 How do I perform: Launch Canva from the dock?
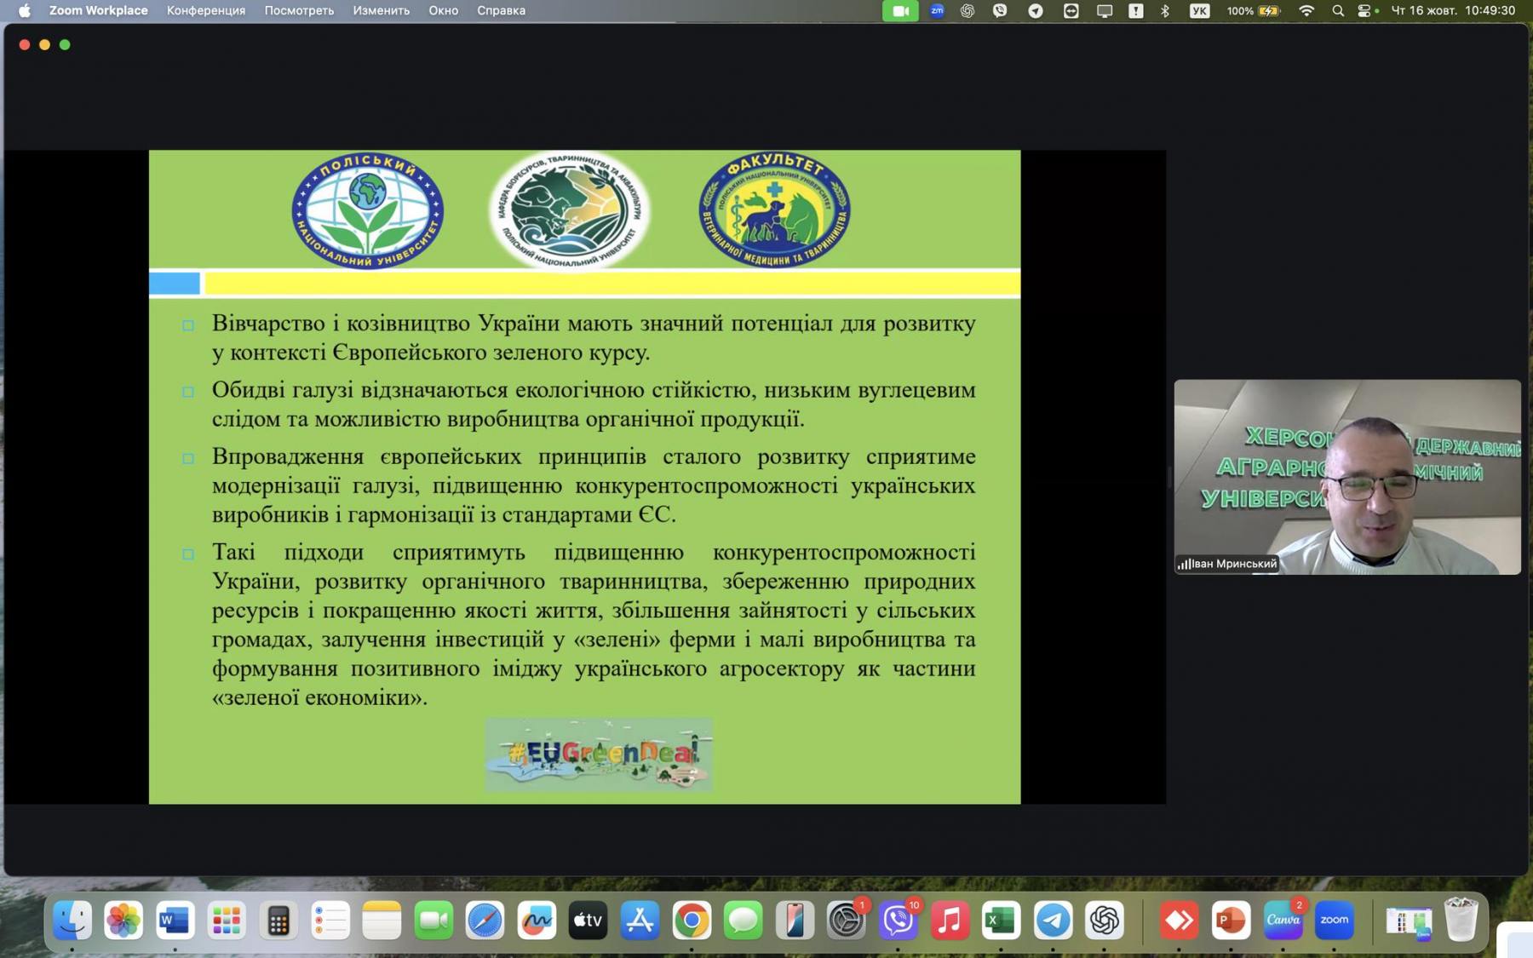point(1283,921)
